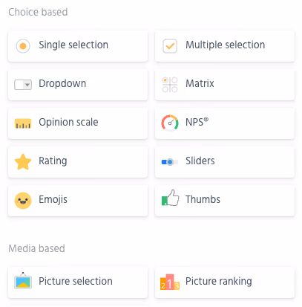Click the NPS gauge icon

point(170,123)
